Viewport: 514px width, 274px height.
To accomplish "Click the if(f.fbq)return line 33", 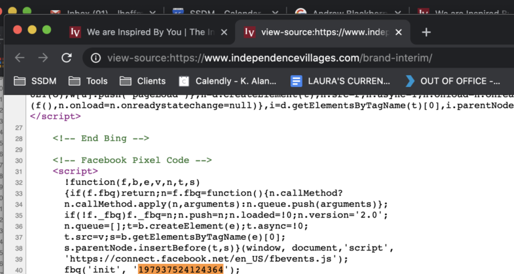I will click(x=203, y=193).
